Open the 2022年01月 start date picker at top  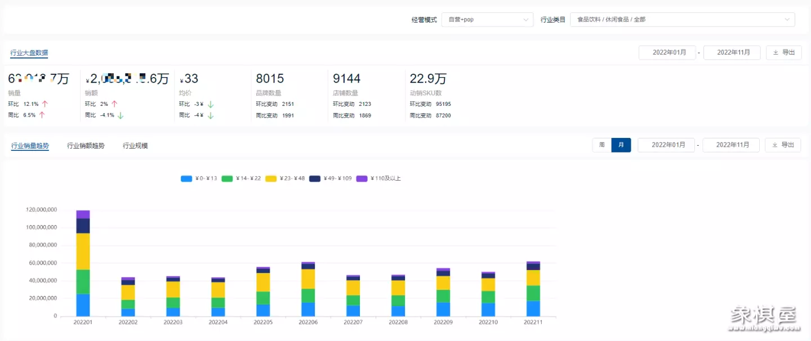click(x=667, y=52)
